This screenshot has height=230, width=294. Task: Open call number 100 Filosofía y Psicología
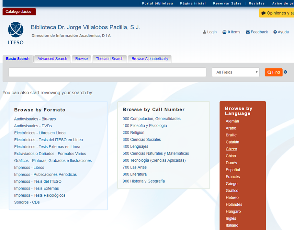145,126
